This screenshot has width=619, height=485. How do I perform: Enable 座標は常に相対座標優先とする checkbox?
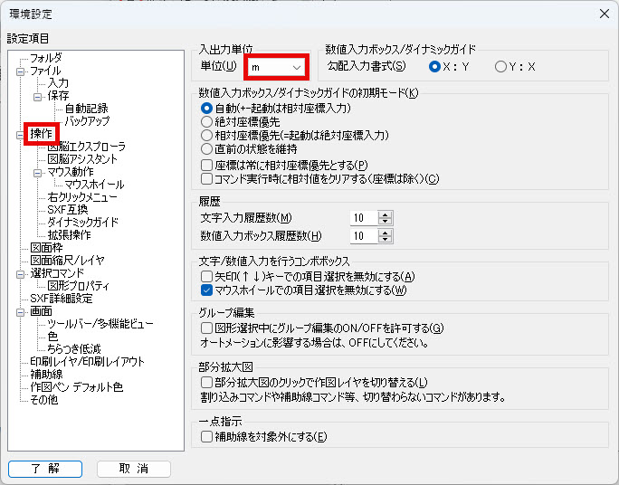click(206, 165)
